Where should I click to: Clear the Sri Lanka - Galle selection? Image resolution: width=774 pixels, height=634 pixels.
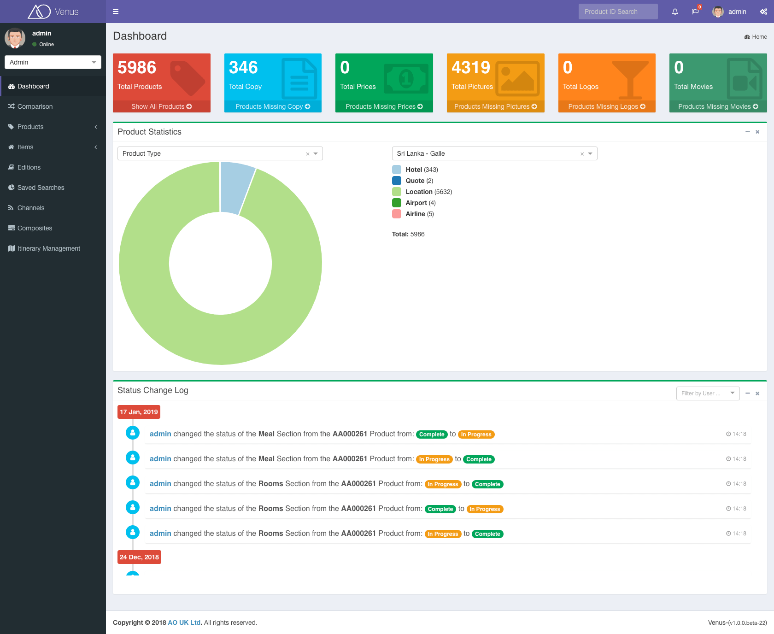[x=582, y=154]
